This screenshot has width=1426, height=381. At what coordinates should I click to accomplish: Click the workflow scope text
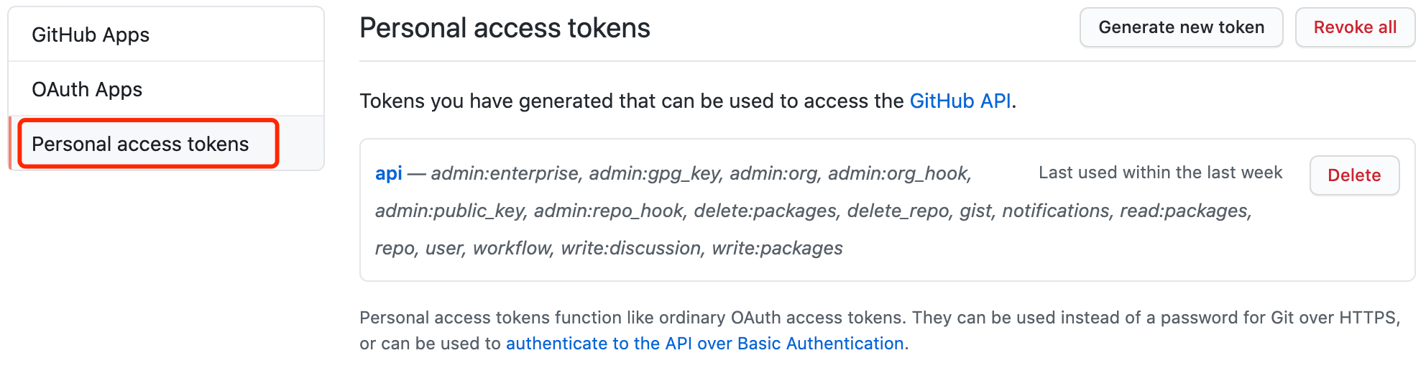click(x=512, y=248)
